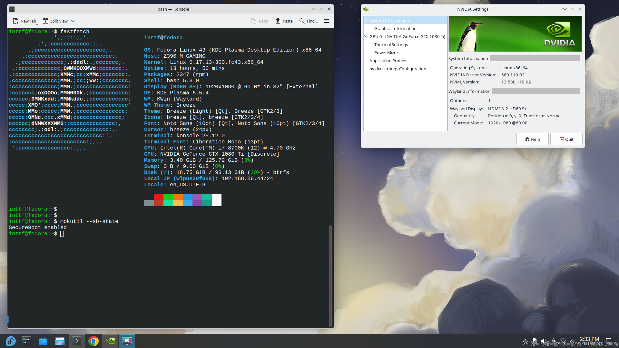Image resolution: width=619 pixels, height=348 pixels.
Task: Collapse the GPU 0 GeForce GTX 1080 Ti node
Action: tap(367, 36)
